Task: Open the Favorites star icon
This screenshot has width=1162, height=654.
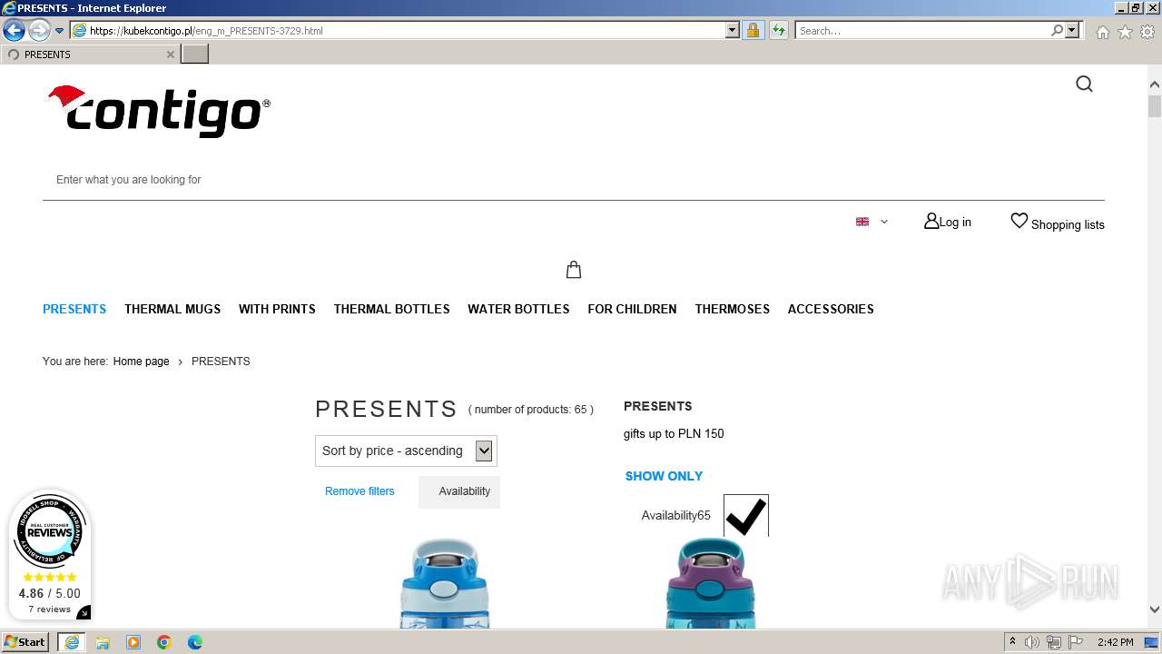Action: point(1125,32)
